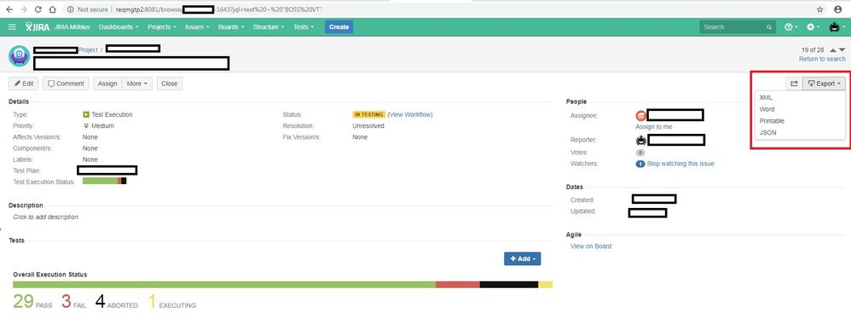Expand the Boards dropdown menu
Image resolution: width=851 pixels, height=318 pixels.
point(231,26)
